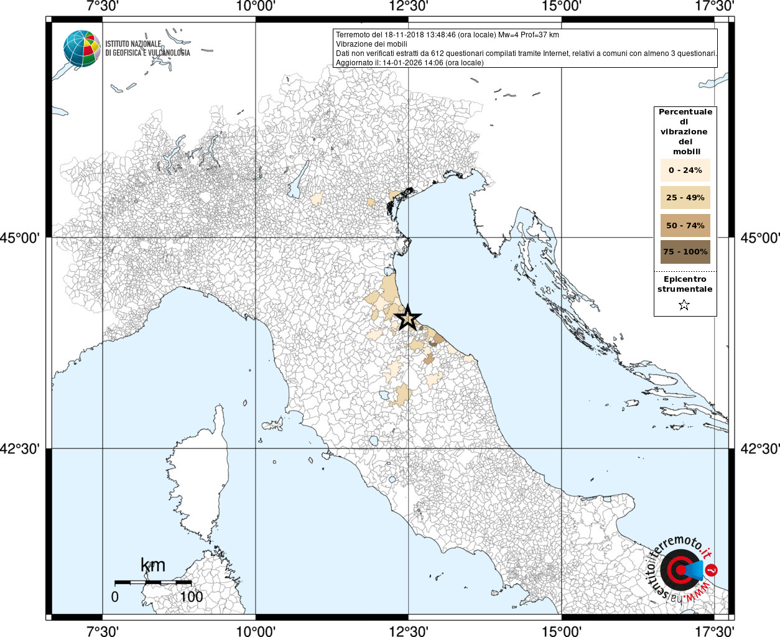The image size is (780, 637).
Task: Click the 'Epicentro strumentale' legend label
Action: click(685, 284)
